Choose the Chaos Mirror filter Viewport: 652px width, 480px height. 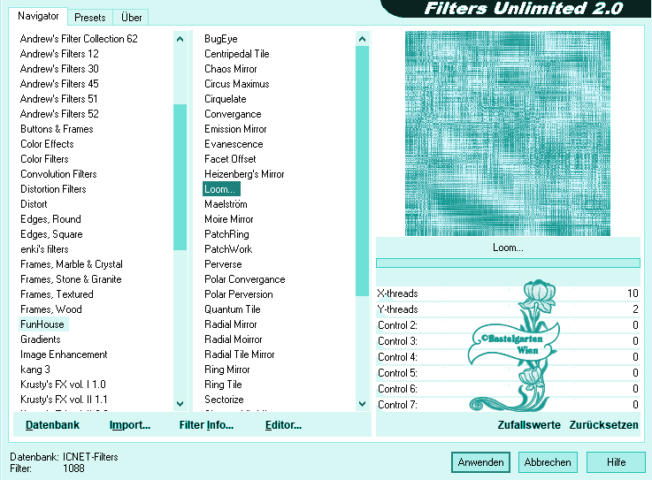(x=230, y=69)
